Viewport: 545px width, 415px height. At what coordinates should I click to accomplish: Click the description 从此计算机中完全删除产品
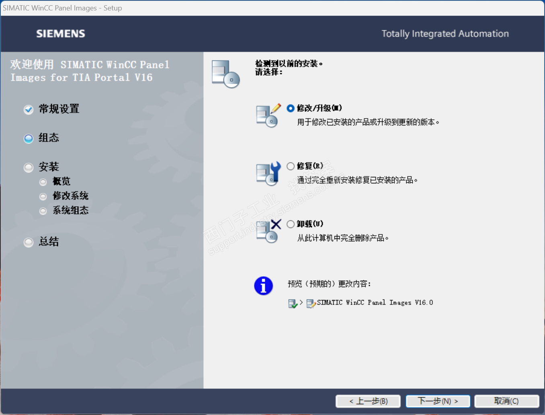pyautogui.click(x=343, y=238)
